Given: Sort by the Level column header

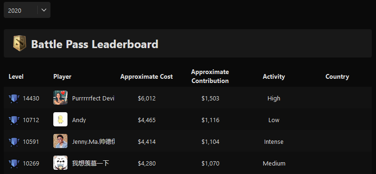Looking at the screenshot, I should click(x=16, y=77).
